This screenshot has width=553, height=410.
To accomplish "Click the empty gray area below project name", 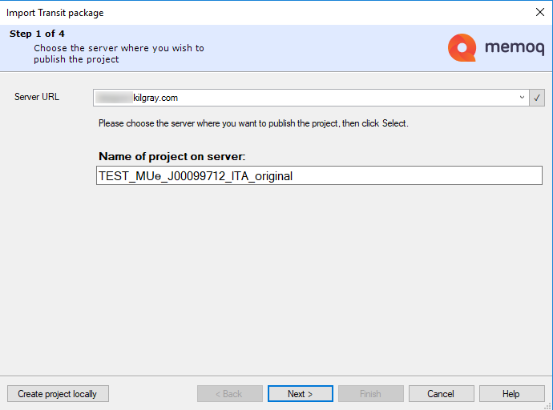I will [276, 280].
